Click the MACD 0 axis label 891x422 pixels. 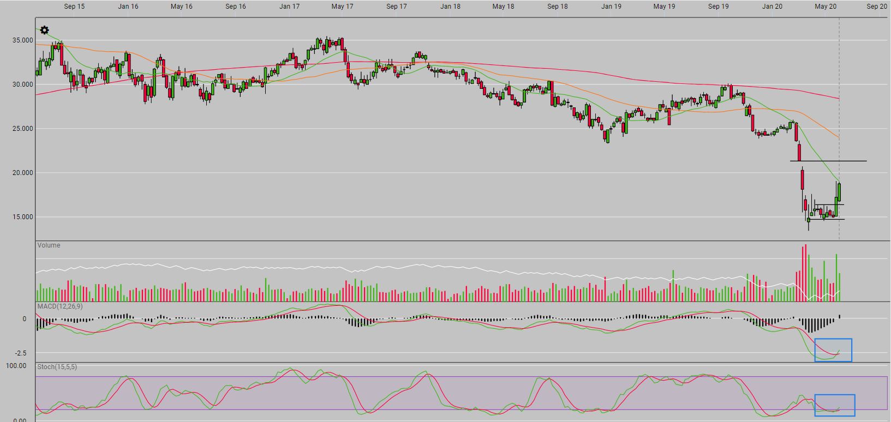tap(24, 319)
